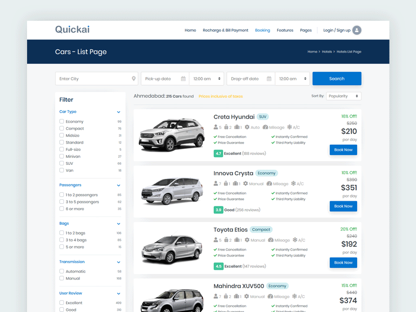Tick the 1 to 2 bags checkbox
Viewport: 416px width, 312px height.
click(x=61, y=232)
